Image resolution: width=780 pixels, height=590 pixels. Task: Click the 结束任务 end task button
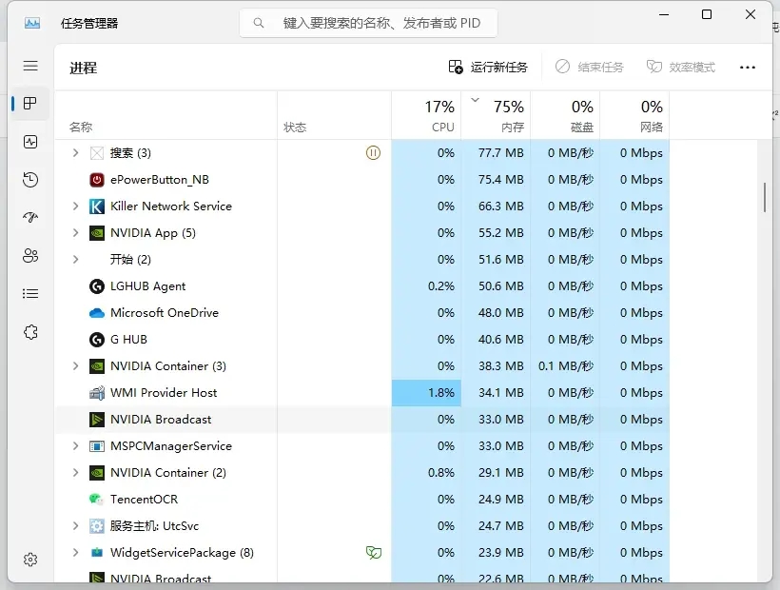click(589, 67)
